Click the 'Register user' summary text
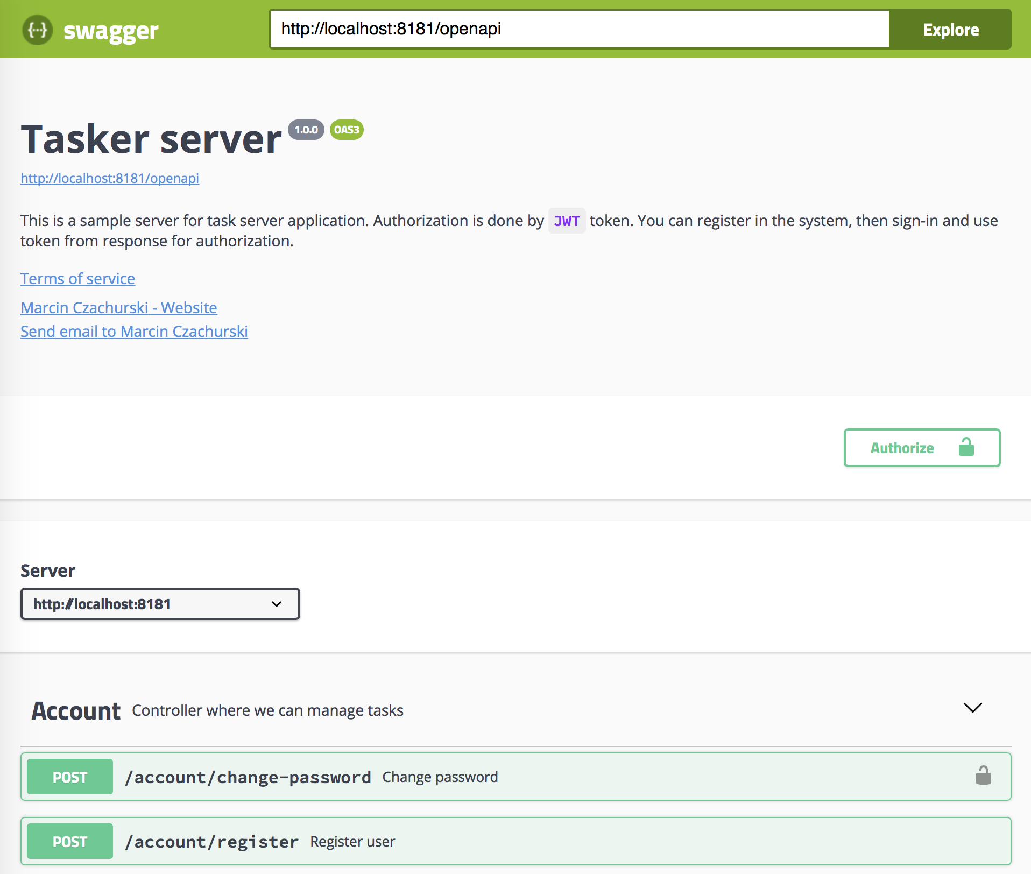Viewport: 1031px width, 874px height. [x=352, y=842]
